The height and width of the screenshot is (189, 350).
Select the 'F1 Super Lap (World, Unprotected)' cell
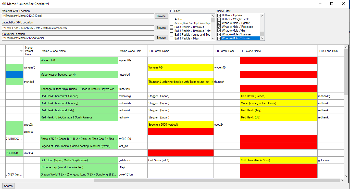(79, 167)
